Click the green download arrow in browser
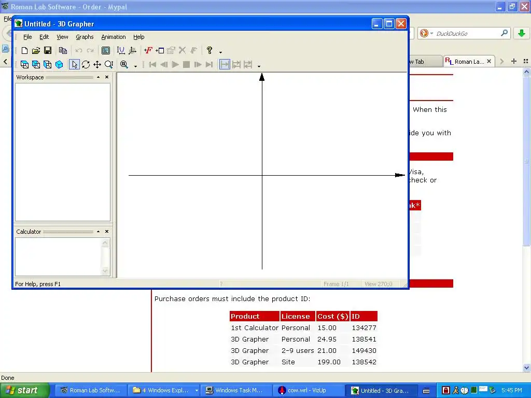 pos(522,33)
